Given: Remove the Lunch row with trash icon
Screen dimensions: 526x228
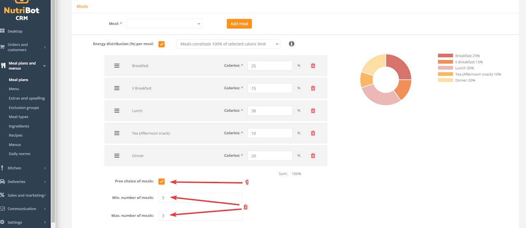Looking at the screenshot, I should pyautogui.click(x=313, y=111).
